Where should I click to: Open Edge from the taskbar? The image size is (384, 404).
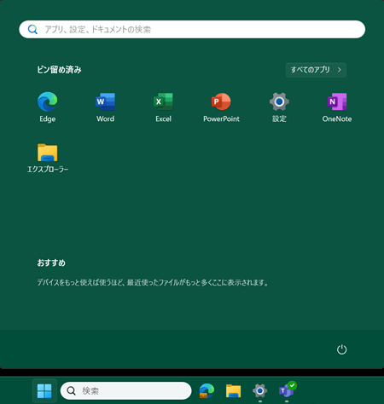click(x=207, y=390)
